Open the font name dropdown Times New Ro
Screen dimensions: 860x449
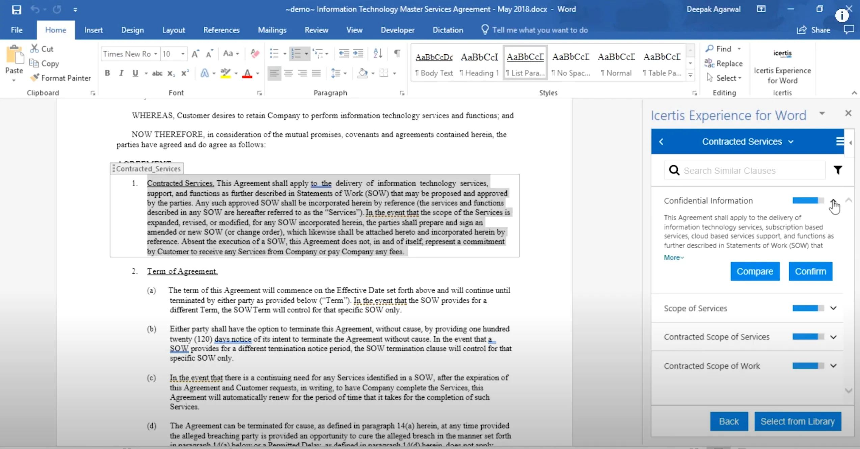pos(156,54)
